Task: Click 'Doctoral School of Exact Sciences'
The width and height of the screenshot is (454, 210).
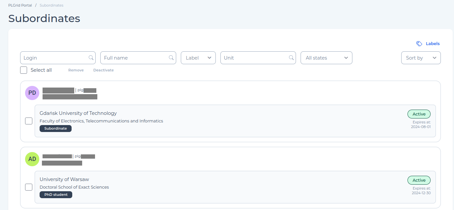Action: point(74,187)
